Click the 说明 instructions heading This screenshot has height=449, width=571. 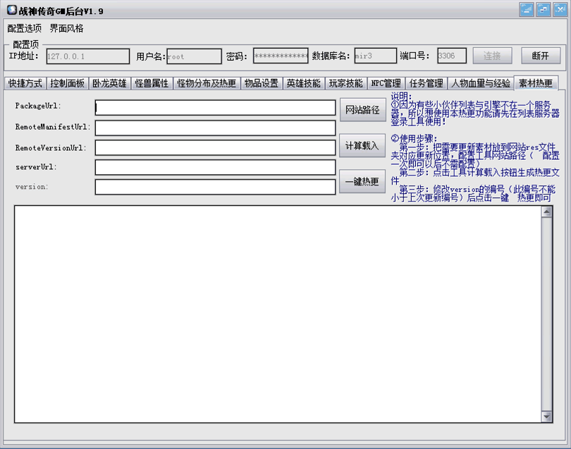coord(401,97)
